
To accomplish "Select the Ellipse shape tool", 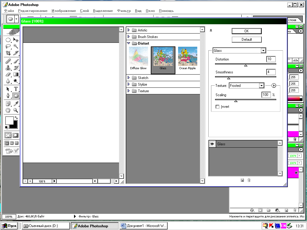I will coord(16,96).
